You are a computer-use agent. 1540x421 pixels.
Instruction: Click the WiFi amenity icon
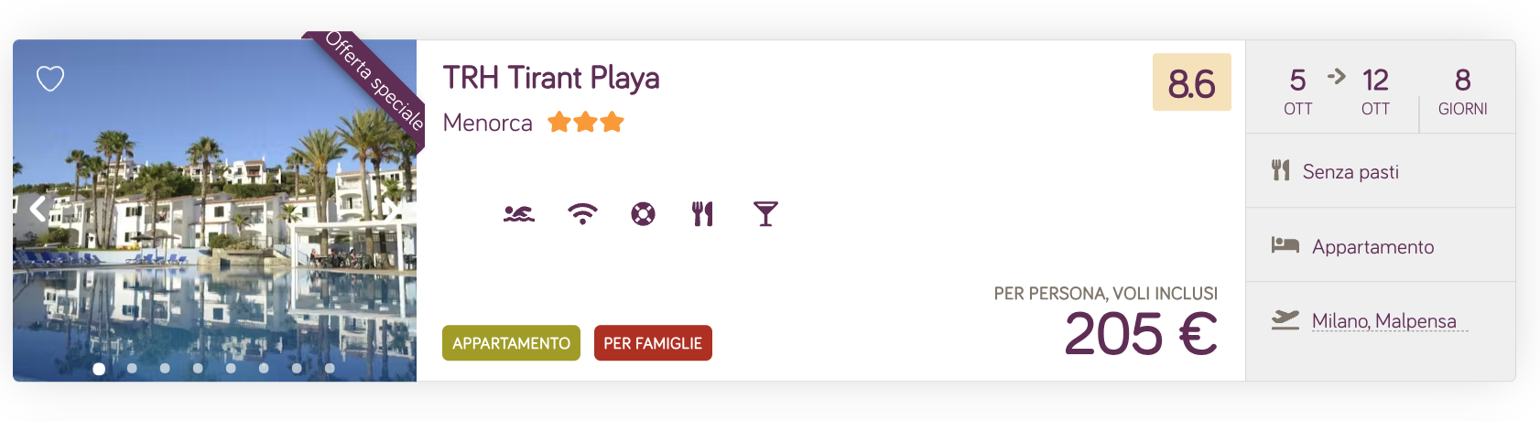[x=582, y=214]
